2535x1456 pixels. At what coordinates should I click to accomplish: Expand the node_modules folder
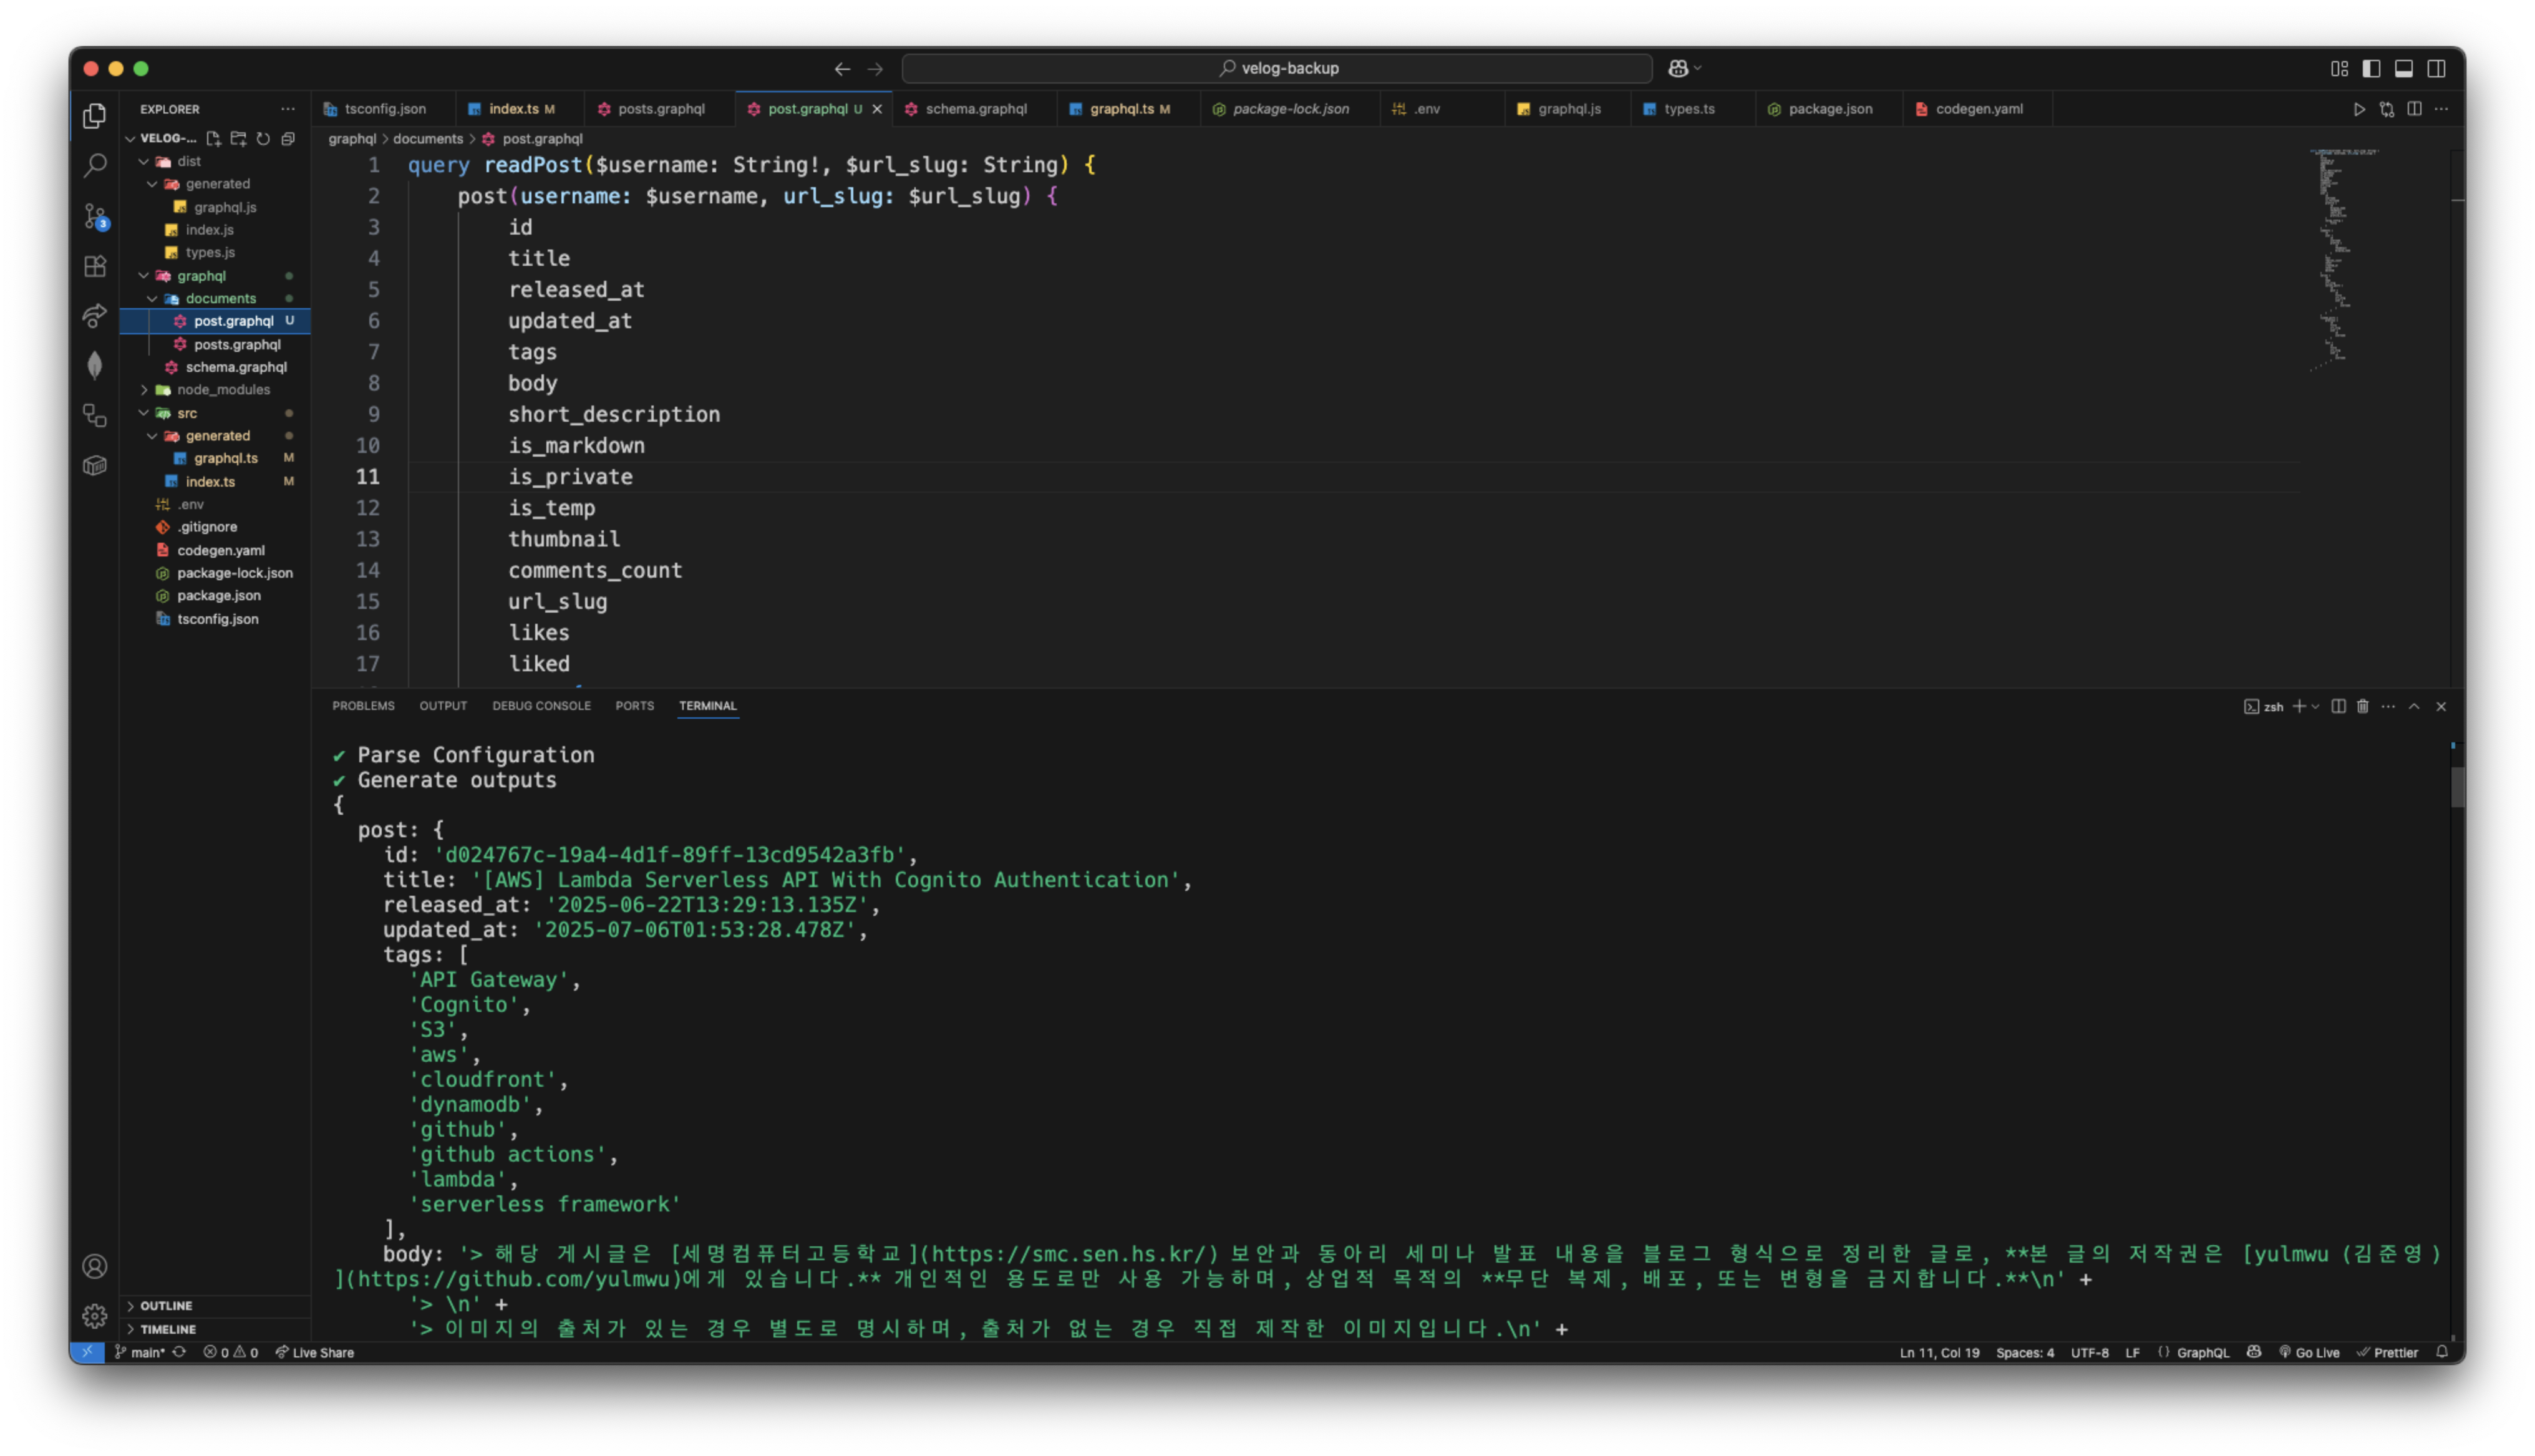pyautogui.click(x=223, y=390)
